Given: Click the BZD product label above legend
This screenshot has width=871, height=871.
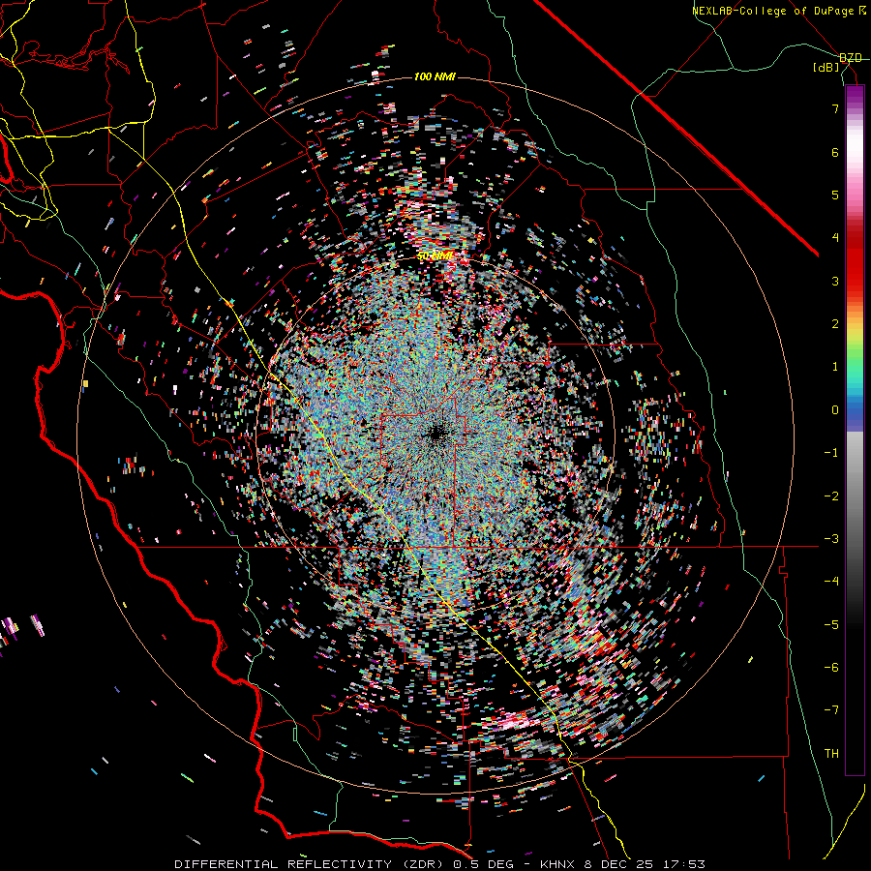Looking at the screenshot, I should coord(851,58).
